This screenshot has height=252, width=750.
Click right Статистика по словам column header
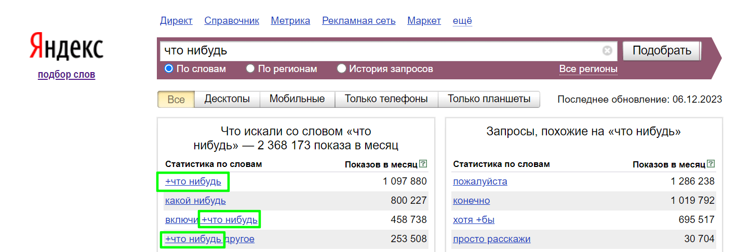click(501, 164)
